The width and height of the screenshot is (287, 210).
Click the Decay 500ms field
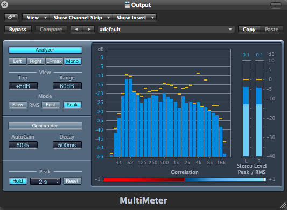point(67,145)
